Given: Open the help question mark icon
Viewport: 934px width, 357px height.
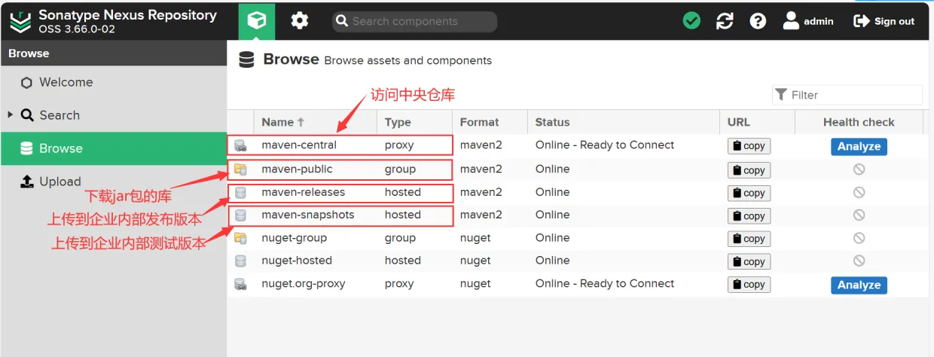Looking at the screenshot, I should tap(758, 21).
